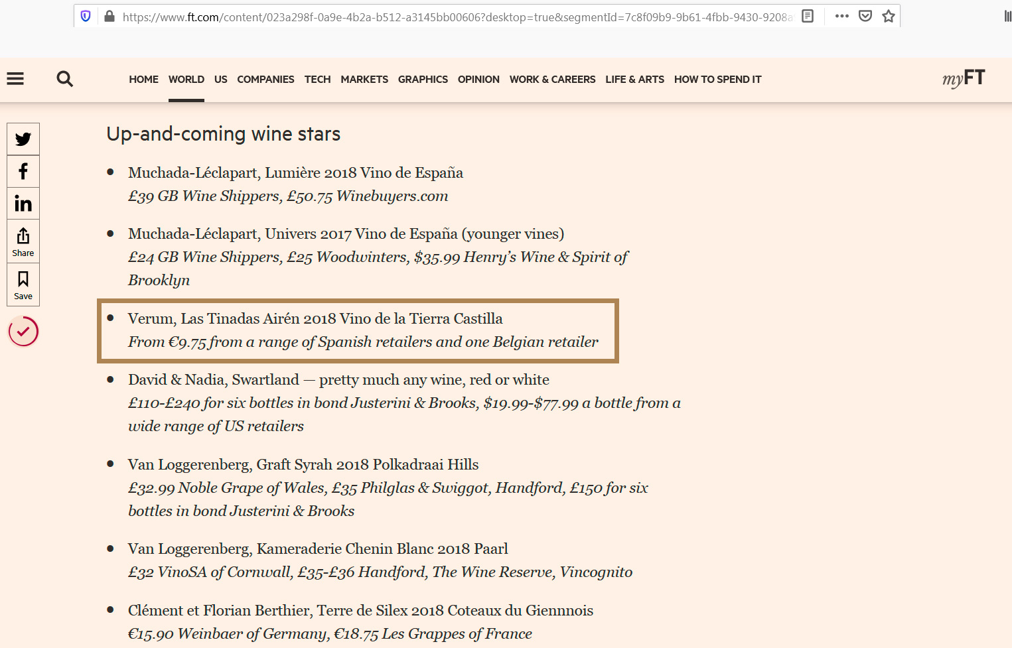Screen dimensions: 1012x648
Task: Share article on Twitter
Action: (23, 139)
